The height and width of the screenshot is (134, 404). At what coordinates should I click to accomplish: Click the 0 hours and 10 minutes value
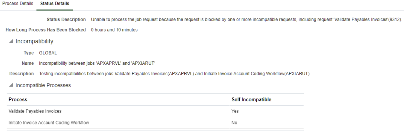tap(114, 30)
